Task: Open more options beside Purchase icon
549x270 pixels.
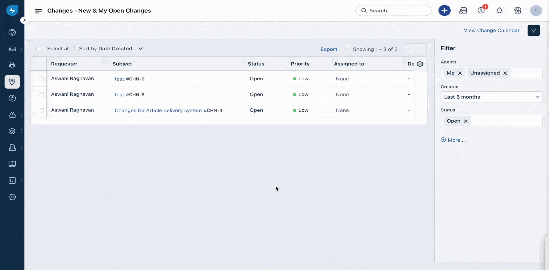Action: coord(22,147)
